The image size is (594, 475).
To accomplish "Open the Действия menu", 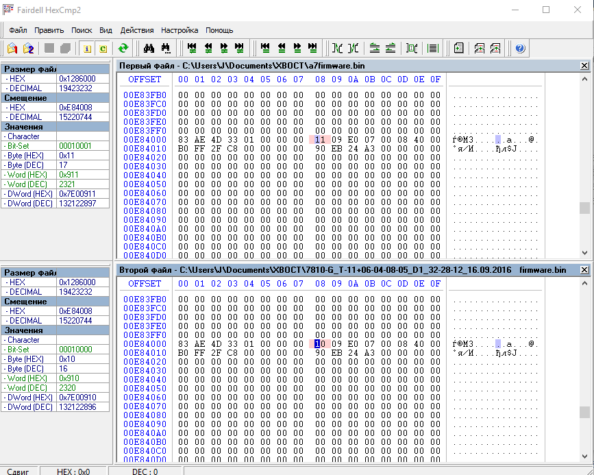I will [x=137, y=30].
